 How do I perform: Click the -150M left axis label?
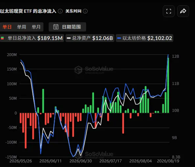[11, 157]
